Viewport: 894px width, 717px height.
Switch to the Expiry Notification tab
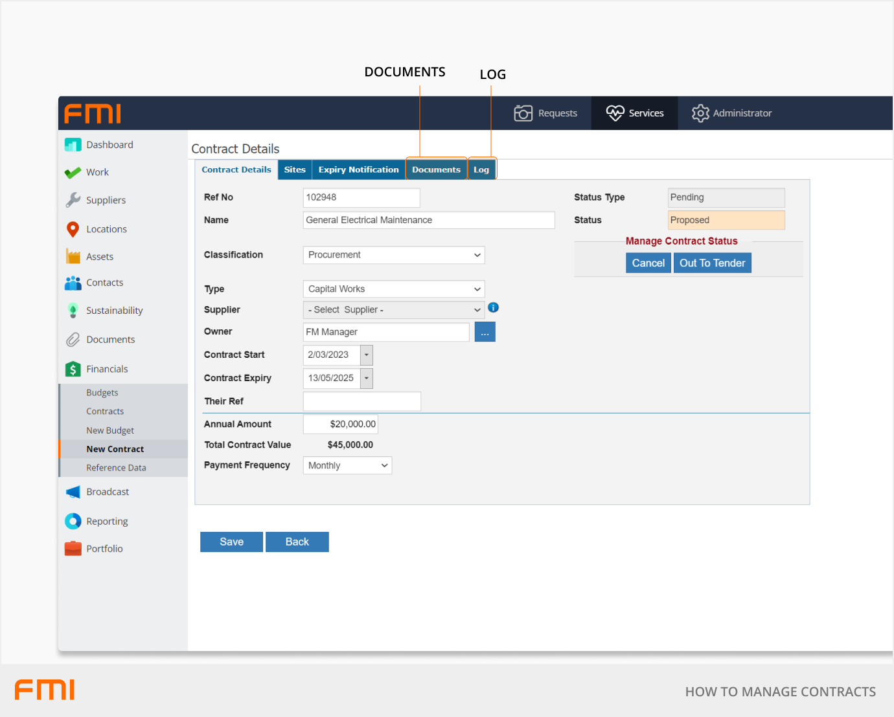click(358, 170)
